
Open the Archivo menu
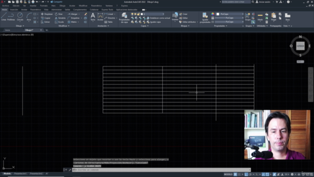[5, 6]
